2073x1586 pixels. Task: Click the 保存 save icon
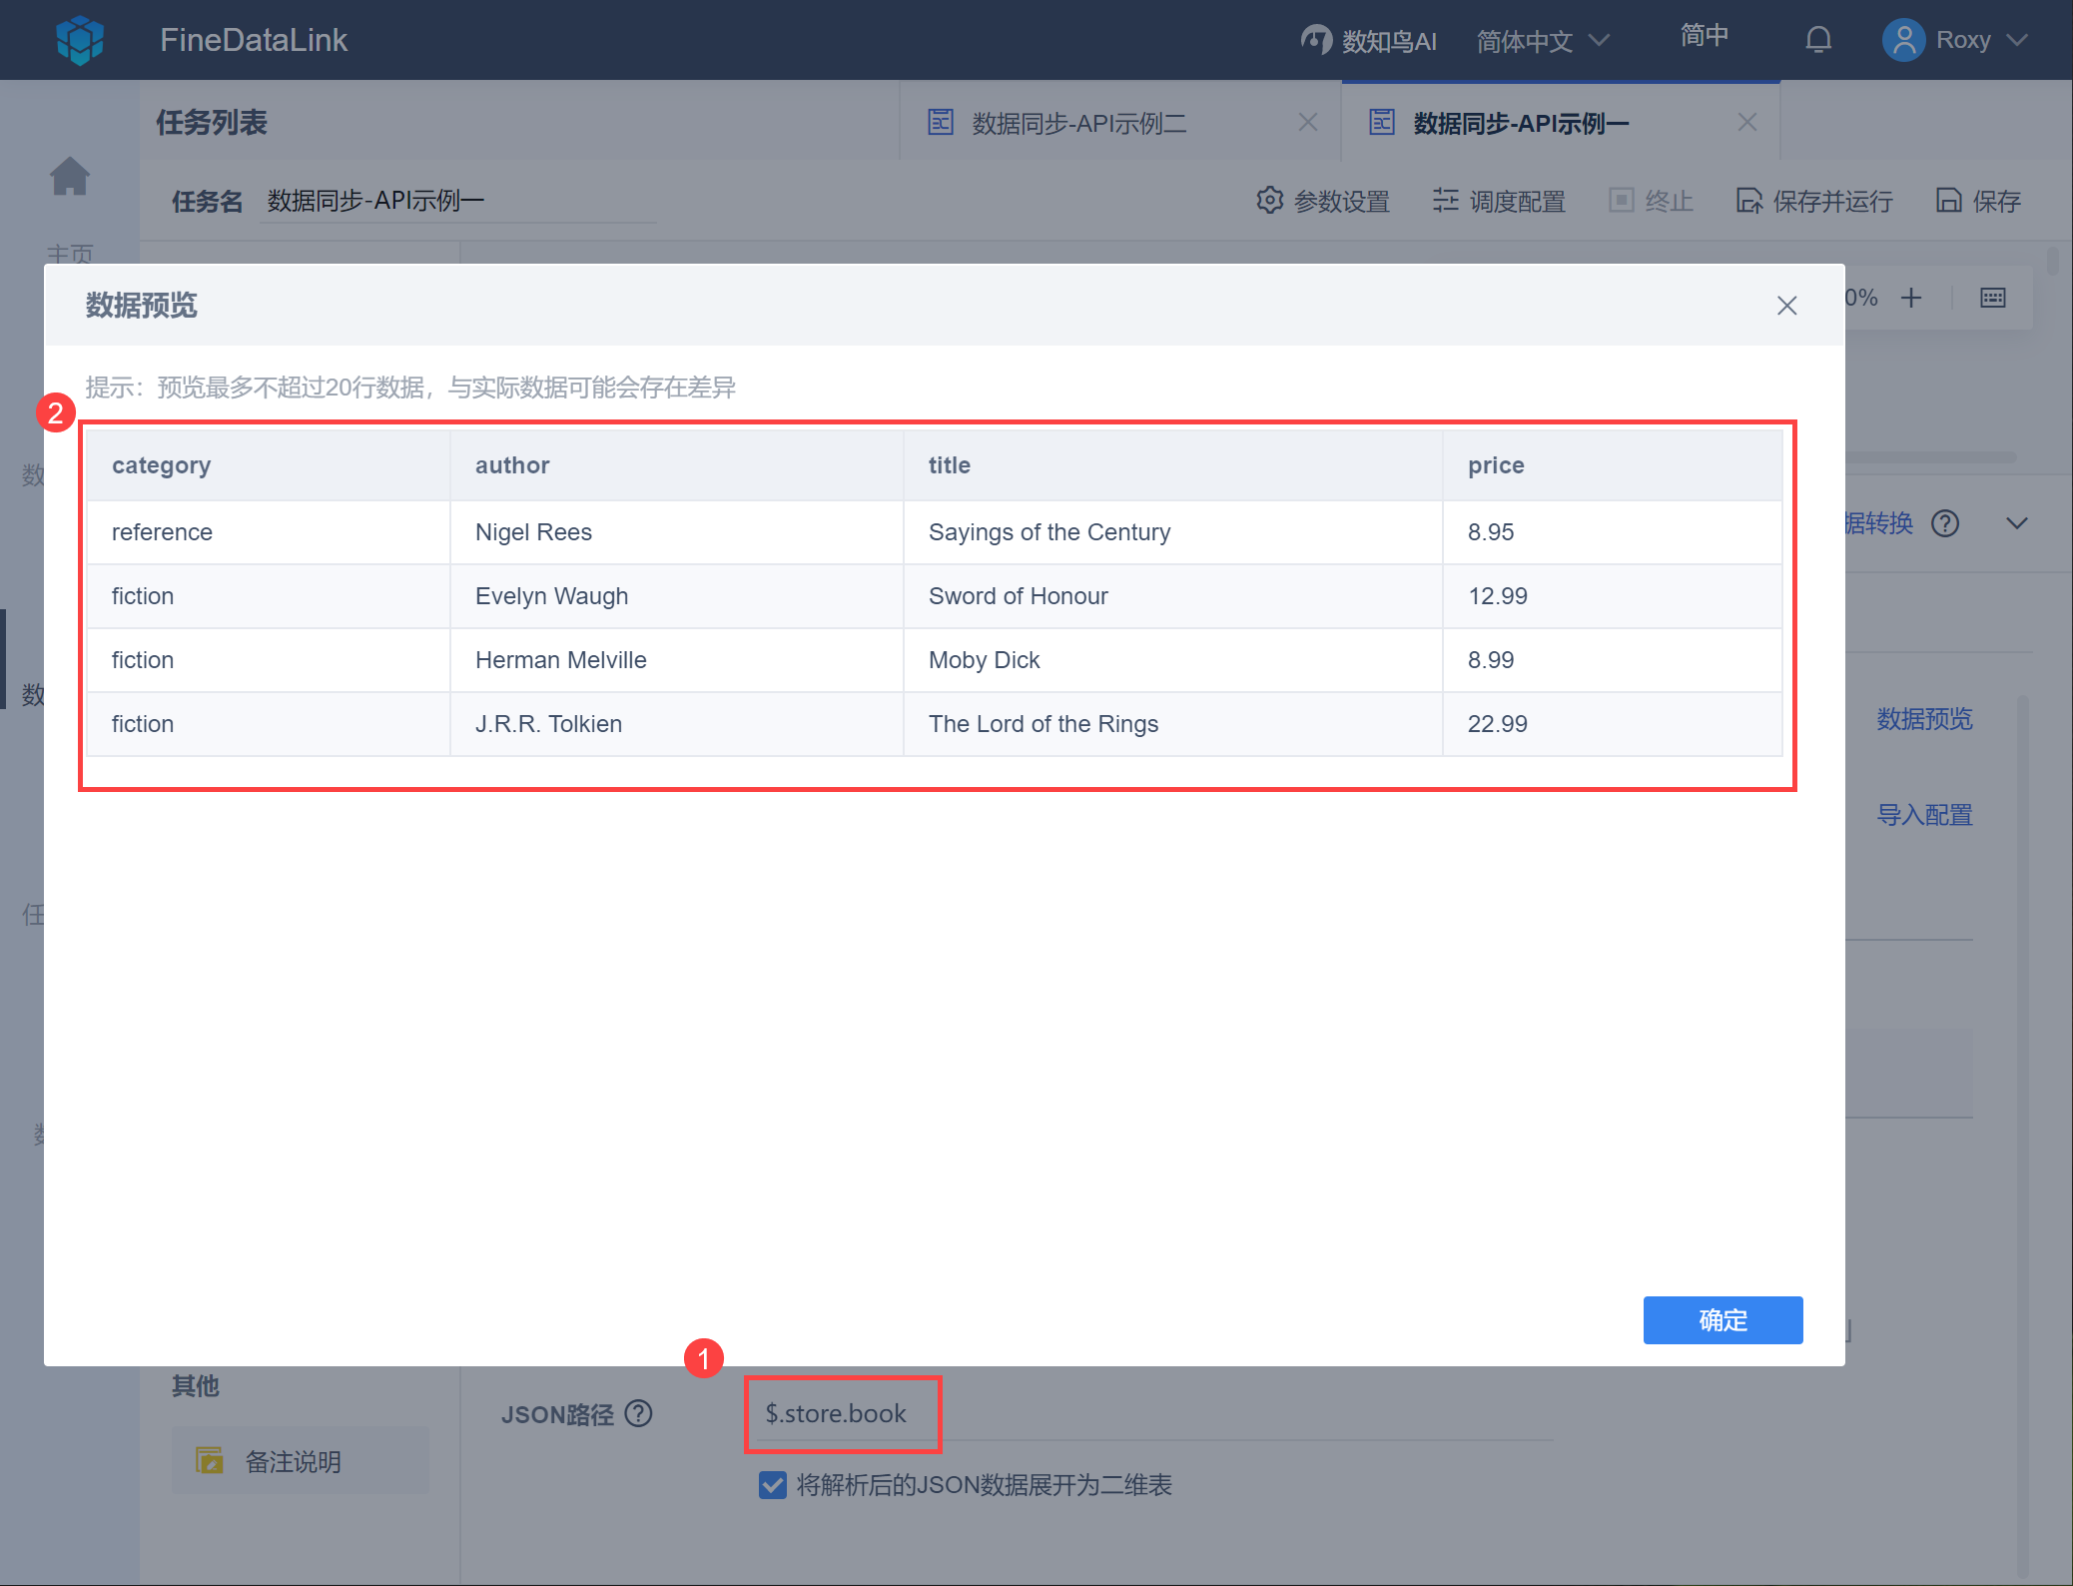(1949, 201)
